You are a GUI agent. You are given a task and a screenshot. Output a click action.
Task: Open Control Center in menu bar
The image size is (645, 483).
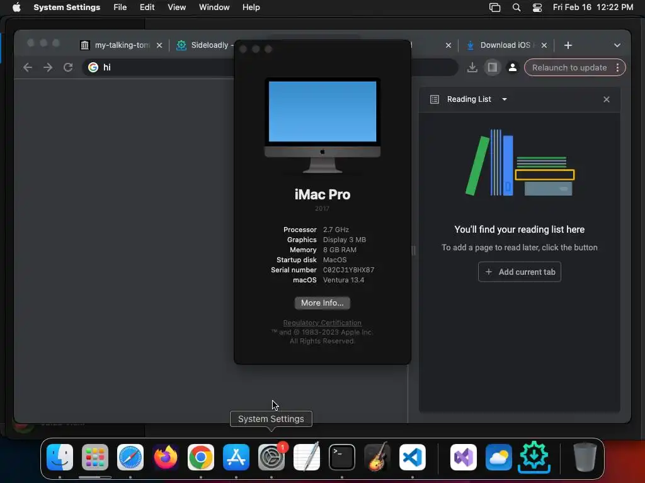point(537,8)
